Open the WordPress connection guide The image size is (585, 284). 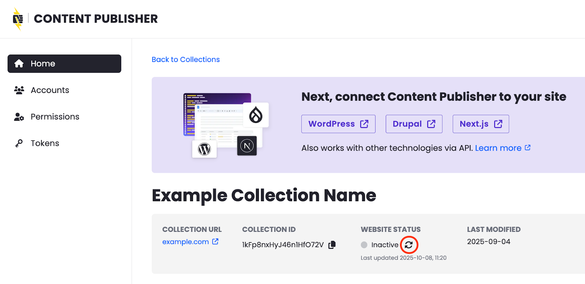(x=338, y=124)
